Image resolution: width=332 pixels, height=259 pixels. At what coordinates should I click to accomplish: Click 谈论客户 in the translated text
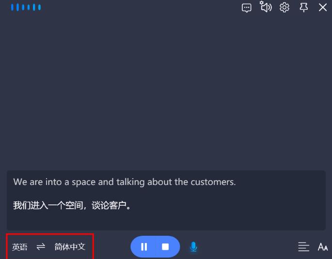click(x=109, y=205)
